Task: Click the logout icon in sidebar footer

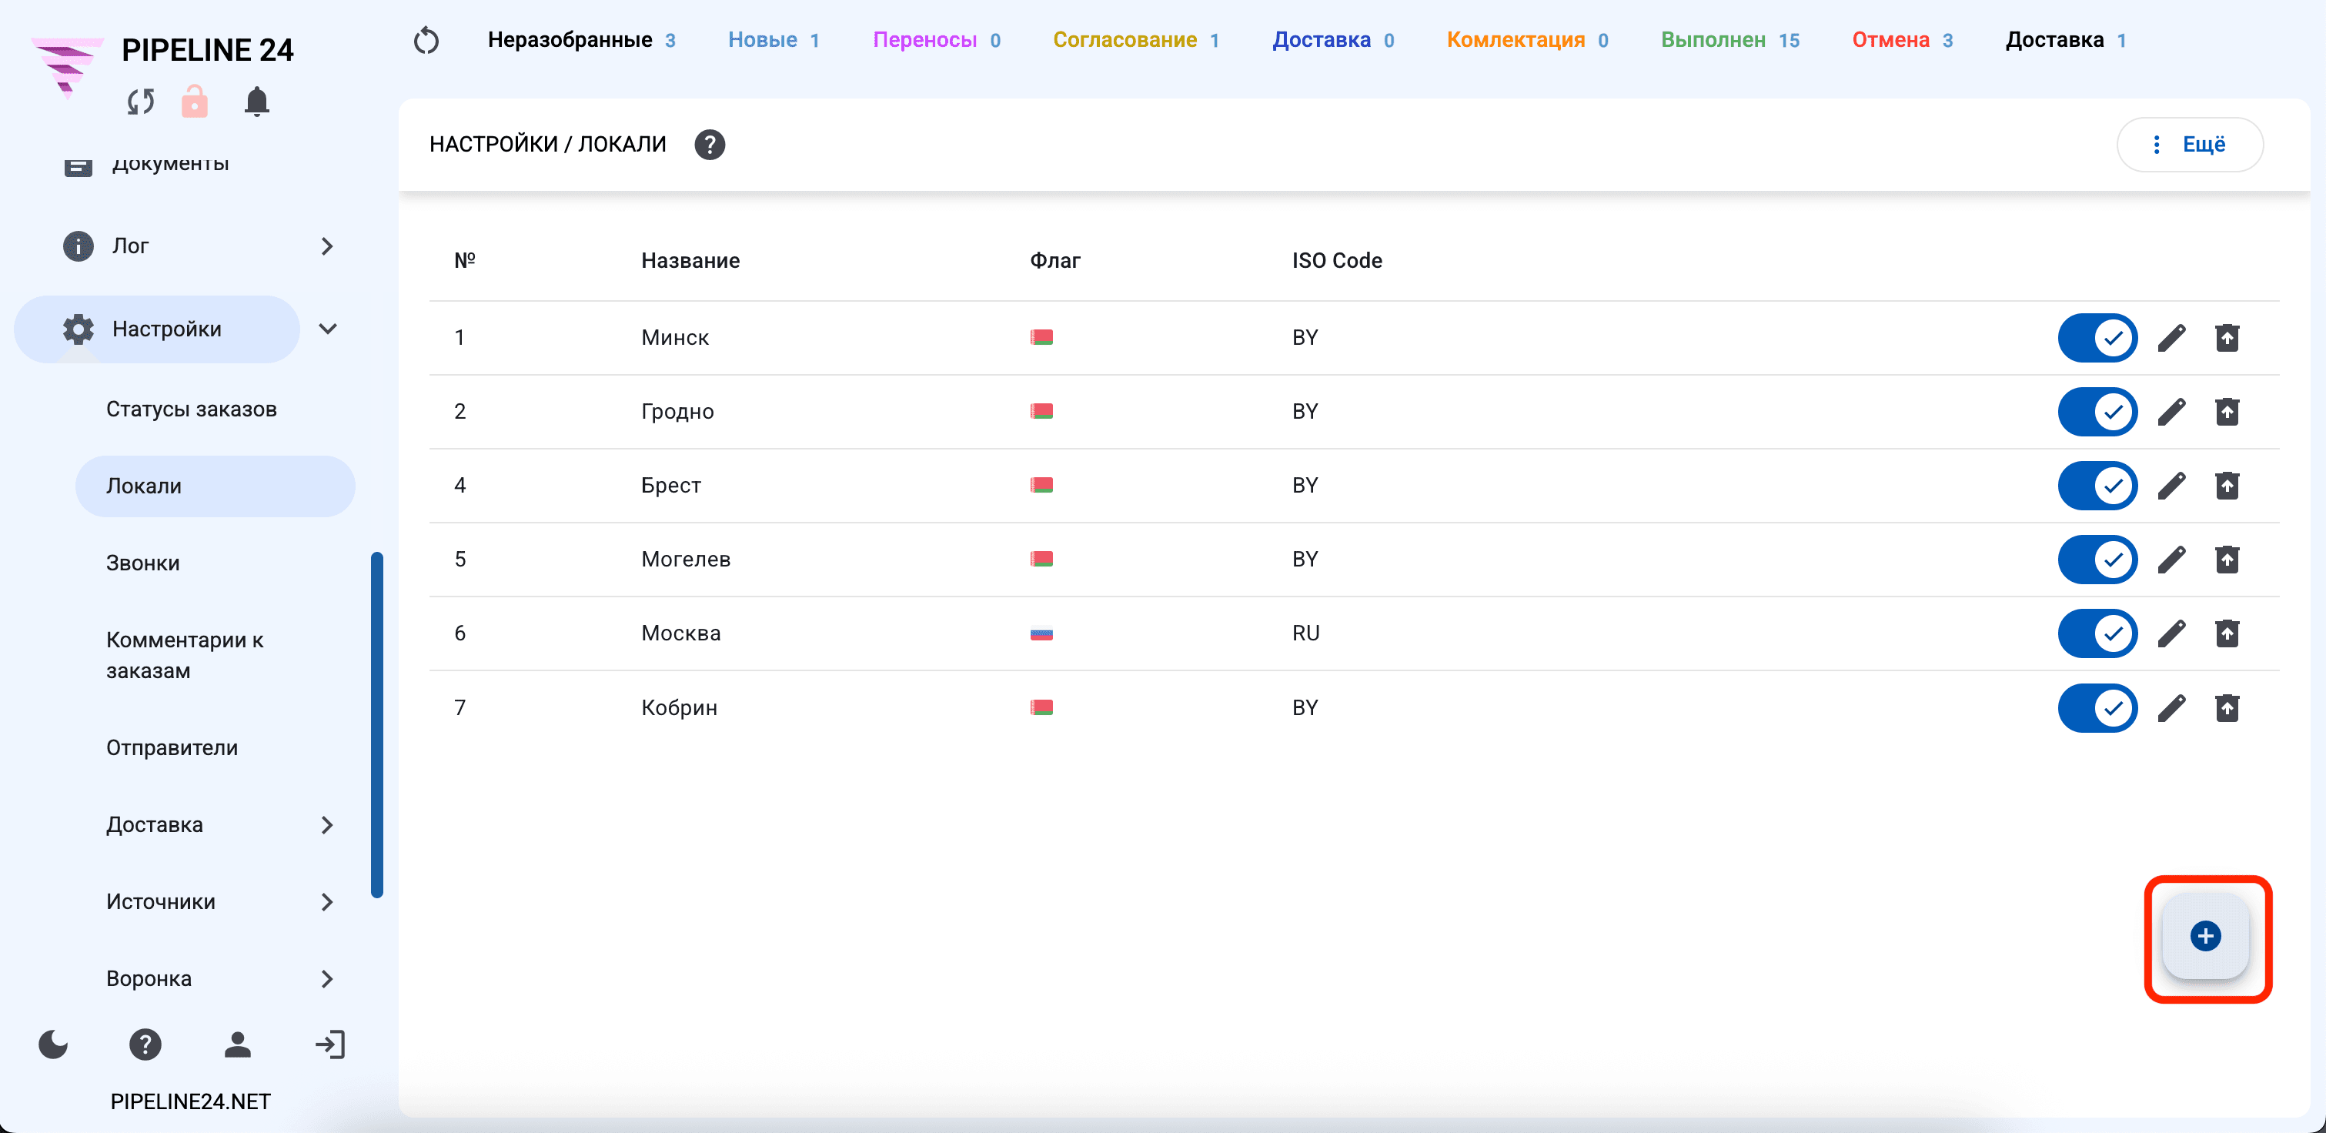Action: pyautogui.click(x=329, y=1044)
